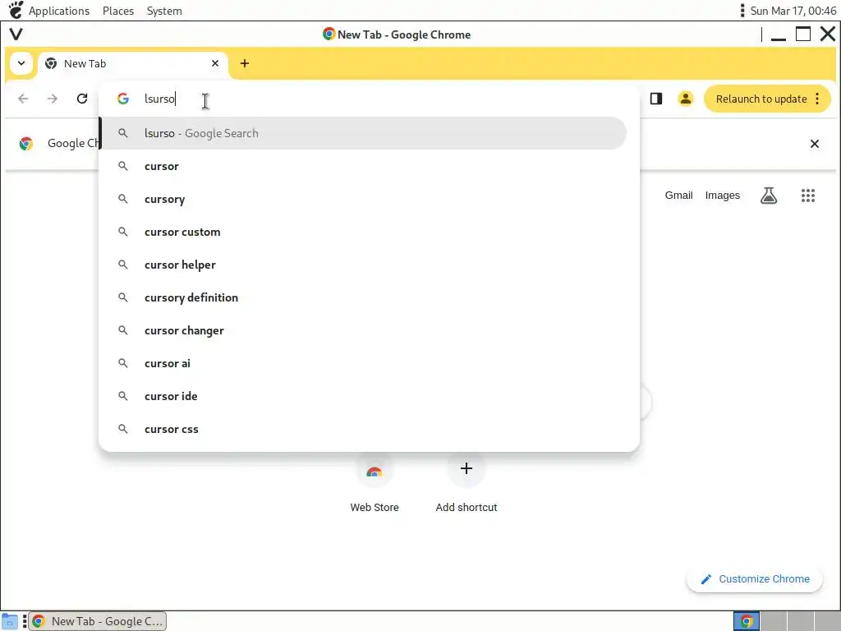The image size is (841, 631).
Task: Select the 'cursor ai' suggestion
Action: coord(364,363)
